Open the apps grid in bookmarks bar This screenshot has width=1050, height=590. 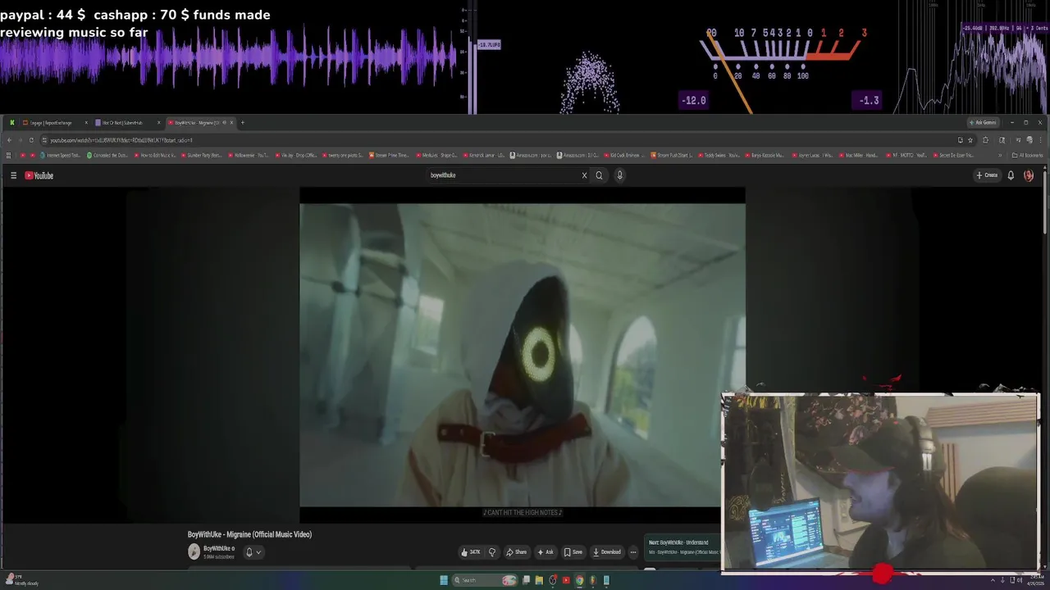[9, 155]
